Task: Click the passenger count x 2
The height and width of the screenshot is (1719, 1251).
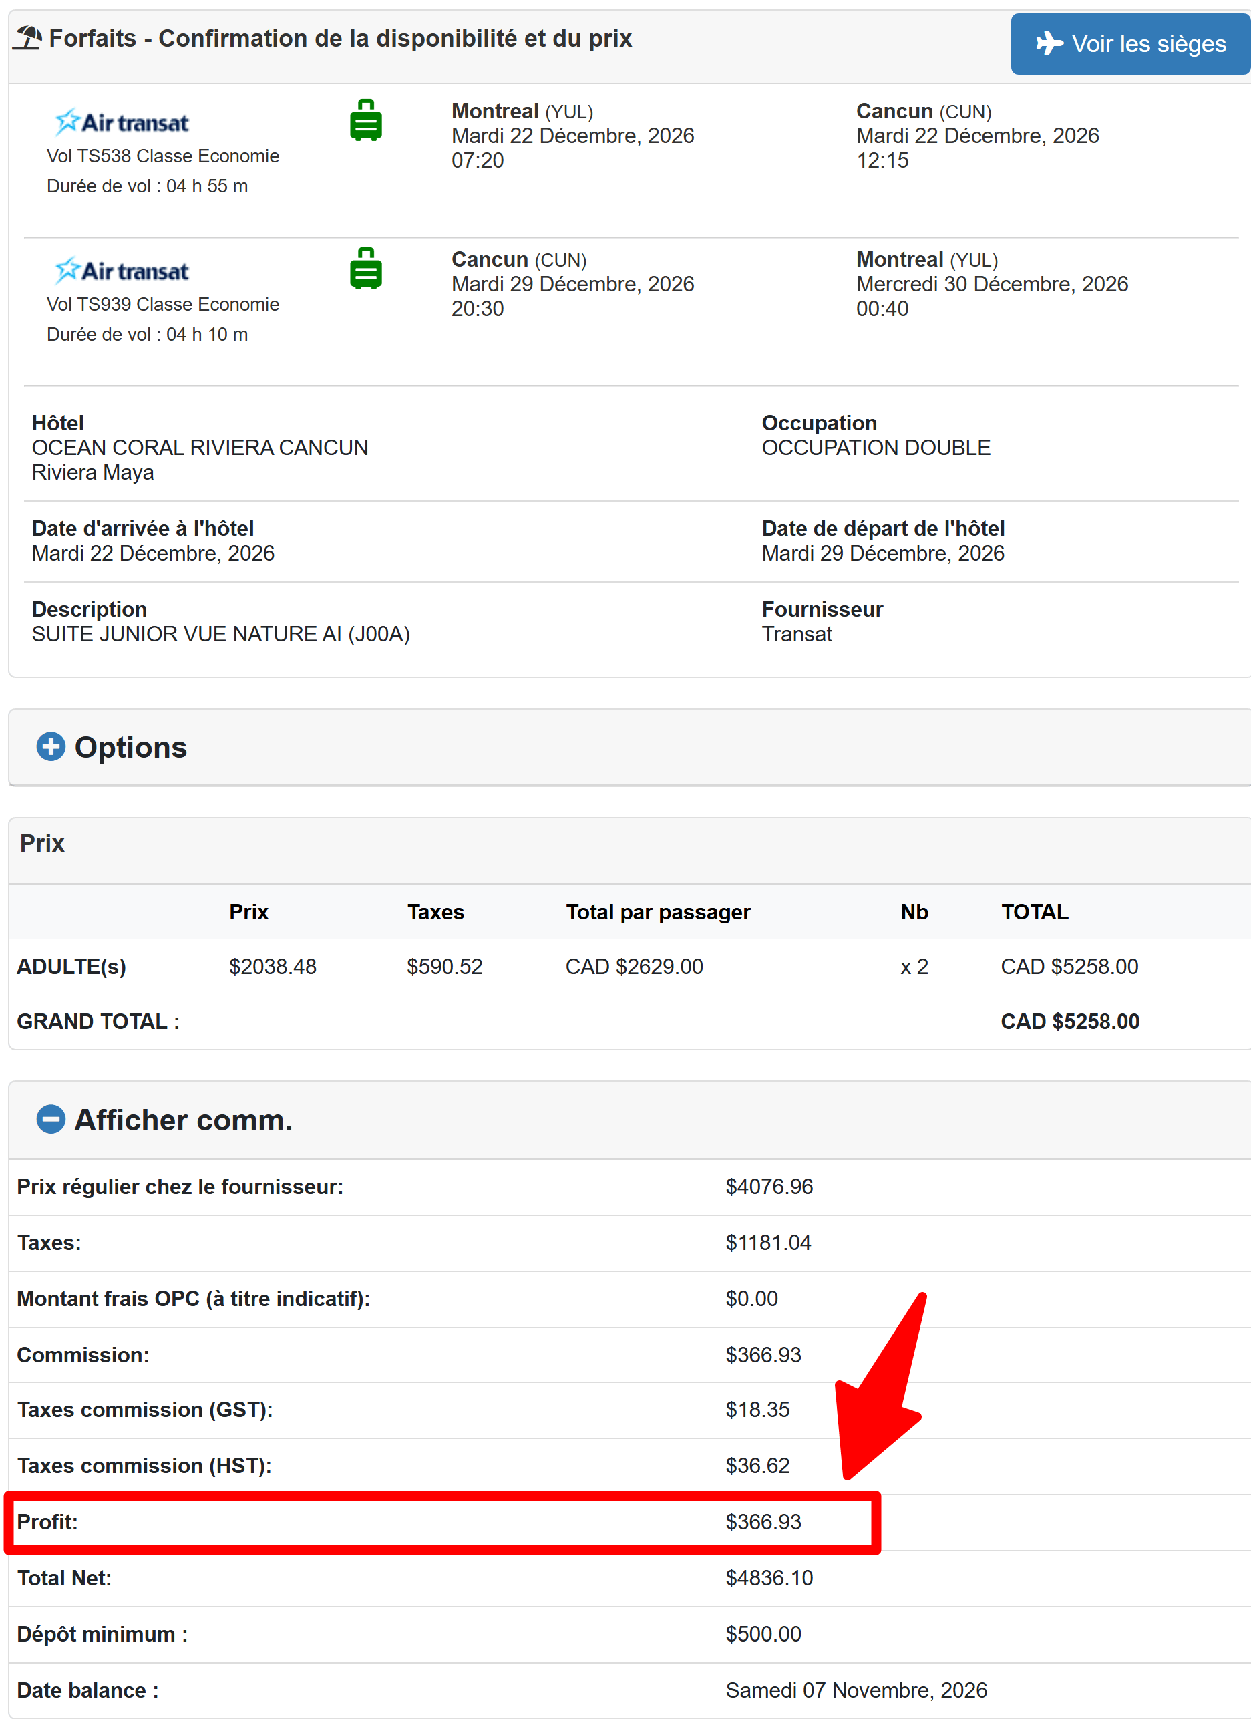Action: click(914, 967)
